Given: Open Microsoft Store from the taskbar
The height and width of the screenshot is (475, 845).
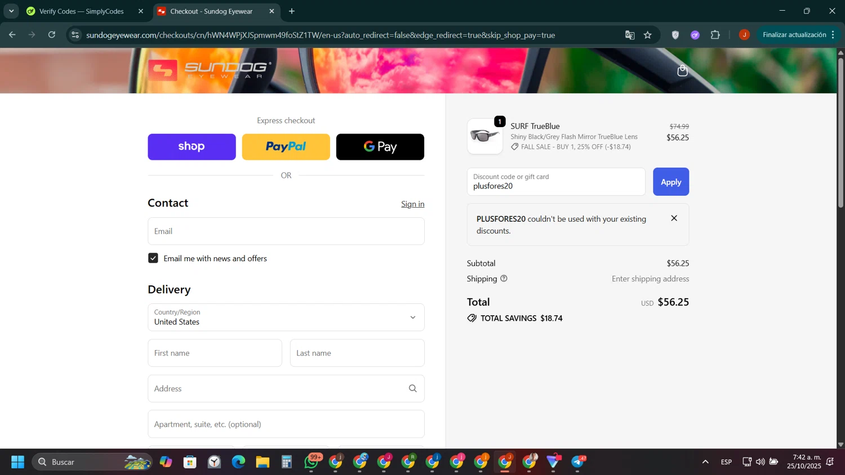Looking at the screenshot, I should pos(190,462).
